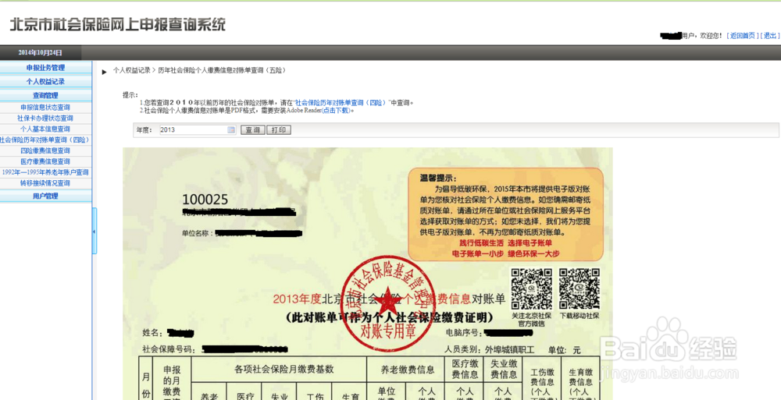Click breadcrumb text 历年社会保险个人缴费信息对账单查询（五险）
The width and height of the screenshot is (781, 400).
click(x=223, y=71)
